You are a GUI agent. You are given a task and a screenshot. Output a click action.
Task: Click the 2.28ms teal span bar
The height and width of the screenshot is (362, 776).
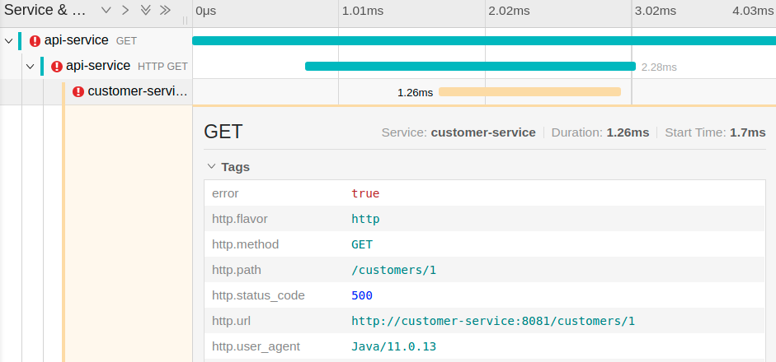coord(470,66)
